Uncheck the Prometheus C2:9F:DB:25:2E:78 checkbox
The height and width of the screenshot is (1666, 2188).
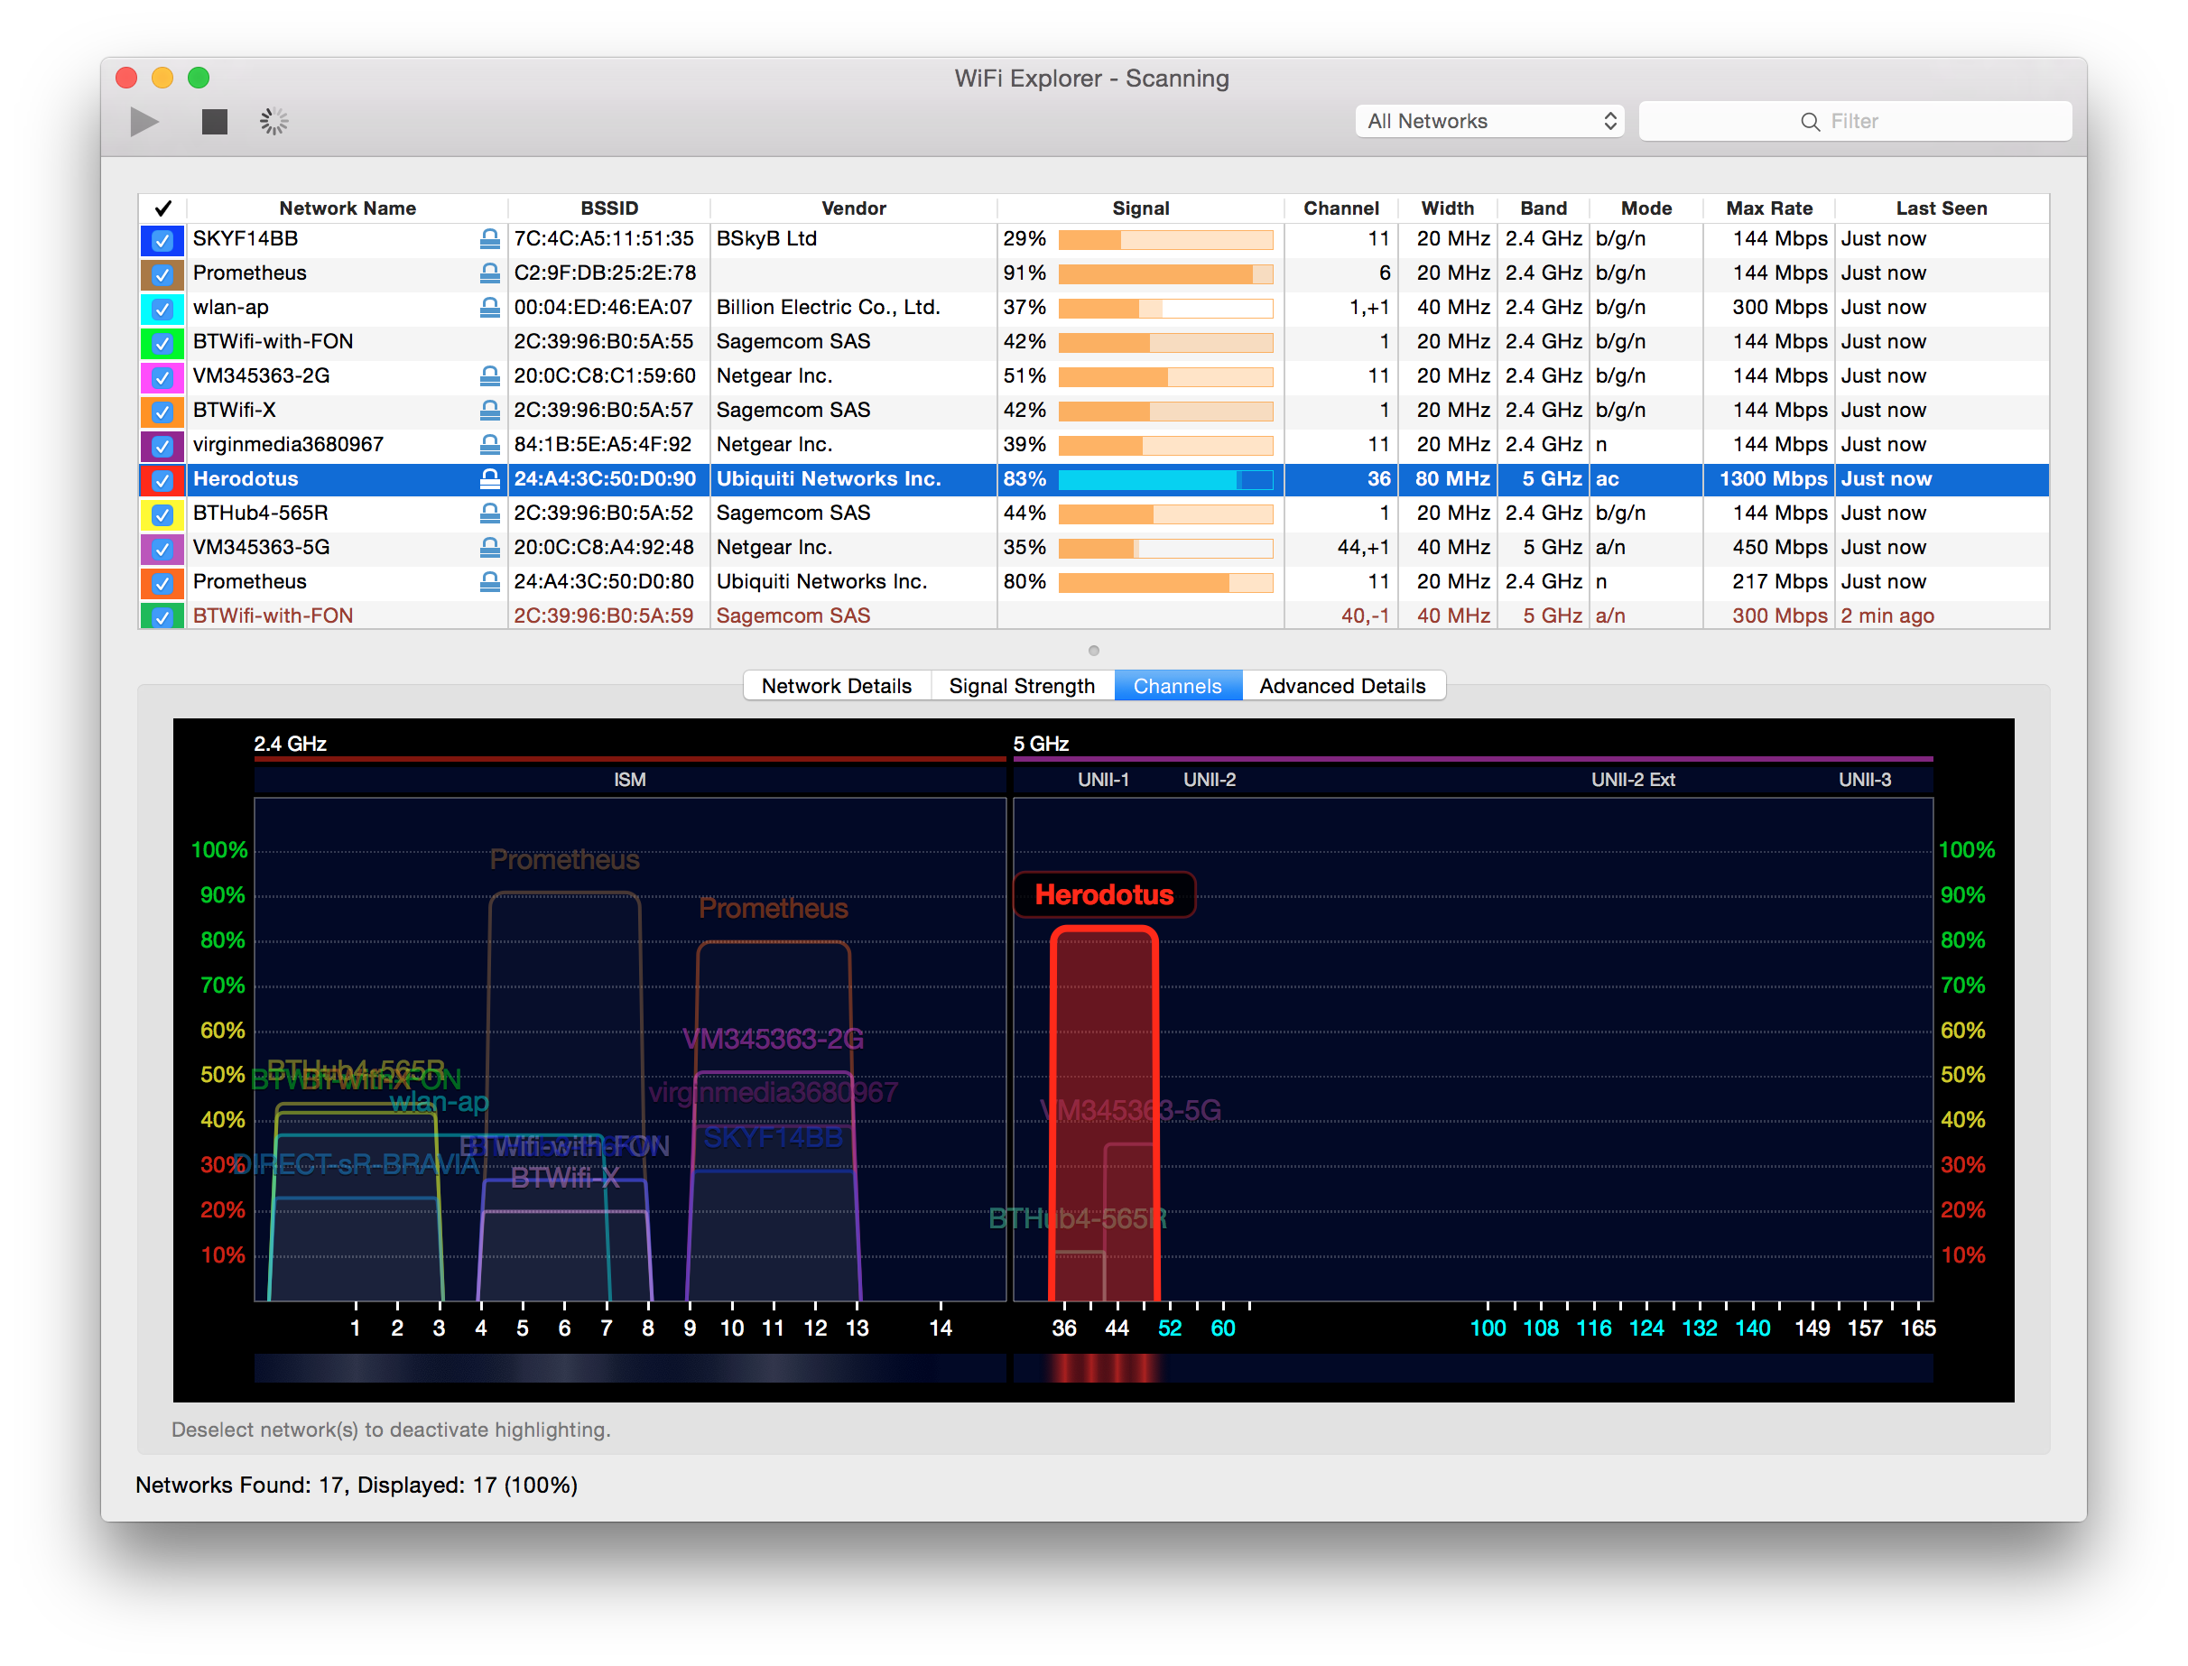pos(162,274)
